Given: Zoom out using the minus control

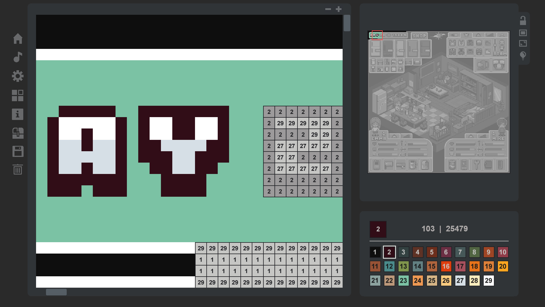Looking at the screenshot, I should click(x=328, y=9).
